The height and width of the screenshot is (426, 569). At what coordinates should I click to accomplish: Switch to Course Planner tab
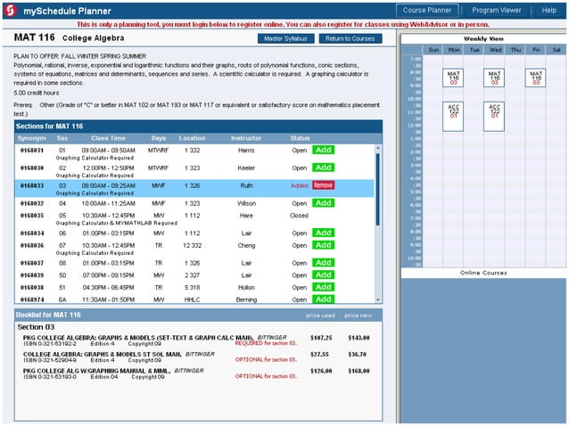pyautogui.click(x=429, y=10)
